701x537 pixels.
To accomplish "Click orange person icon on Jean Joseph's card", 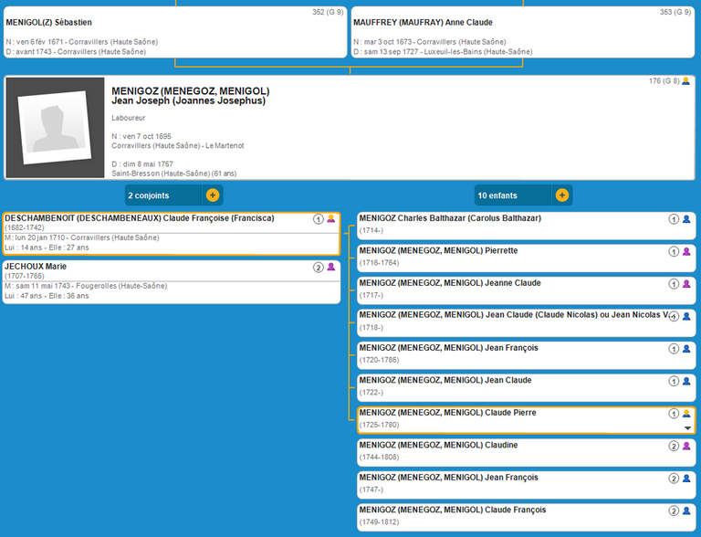I will pyautogui.click(x=686, y=81).
